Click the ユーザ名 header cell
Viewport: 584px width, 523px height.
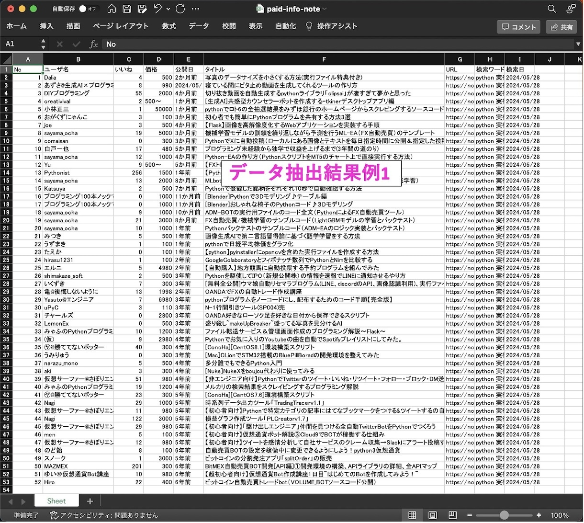pos(79,69)
